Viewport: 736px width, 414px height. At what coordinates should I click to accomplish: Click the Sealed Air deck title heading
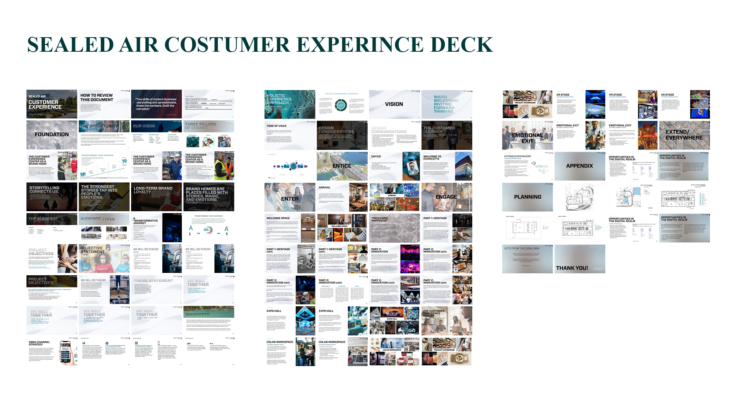tap(260, 44)
